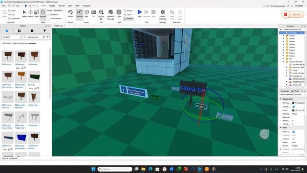Toggle the CastShadow property checkbox
Viewport: 307px width, 173px height.
(x=293, y=107)
